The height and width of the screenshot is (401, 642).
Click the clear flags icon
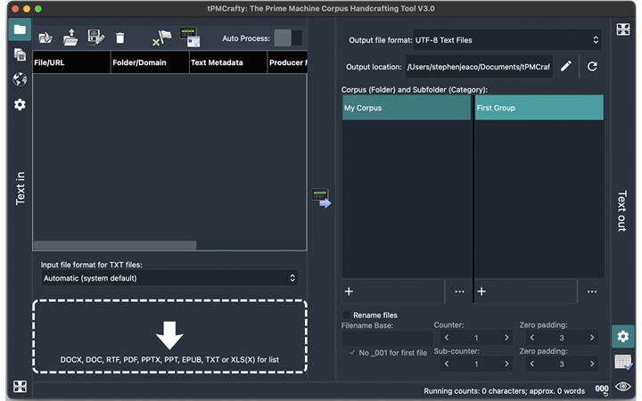(x=162, y=38)
